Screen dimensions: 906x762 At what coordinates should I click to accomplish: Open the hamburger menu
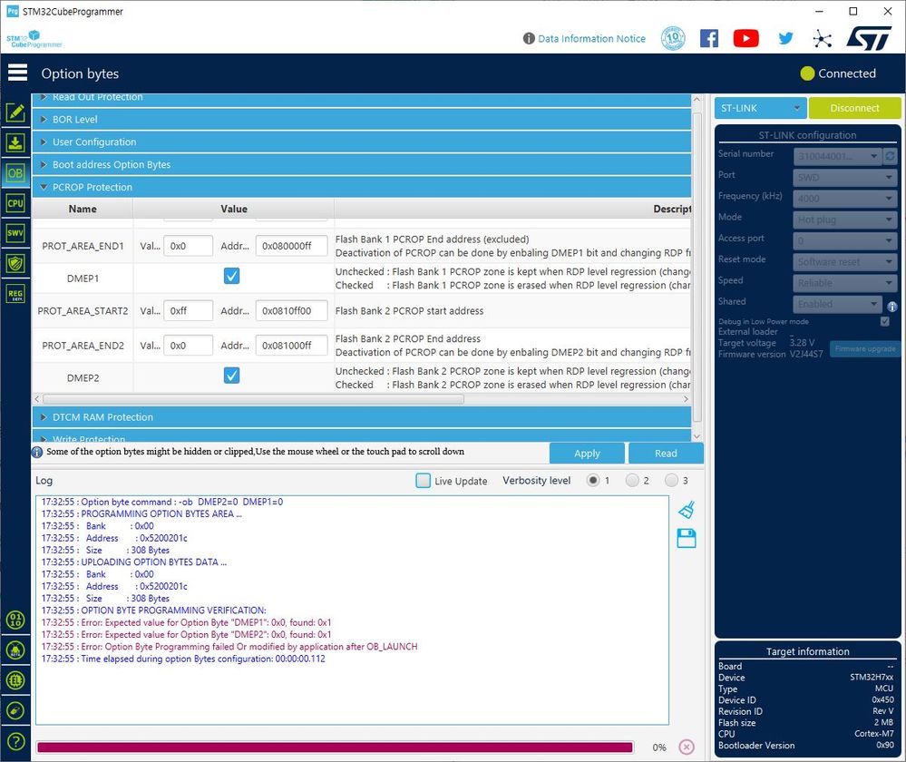click(x=17, y=73)
